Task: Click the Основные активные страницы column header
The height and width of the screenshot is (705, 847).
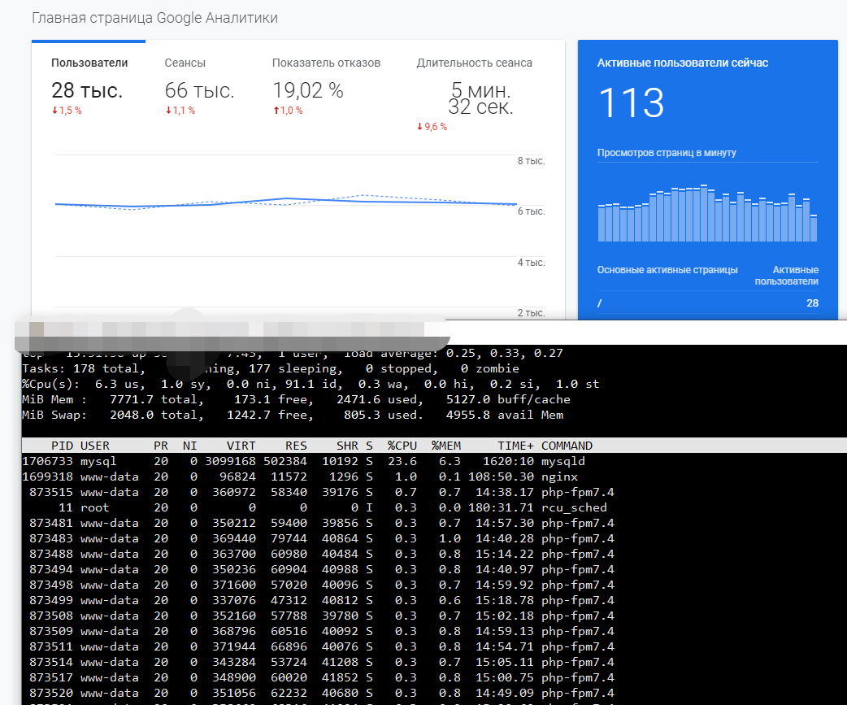Action: click(x=667, y=270)
